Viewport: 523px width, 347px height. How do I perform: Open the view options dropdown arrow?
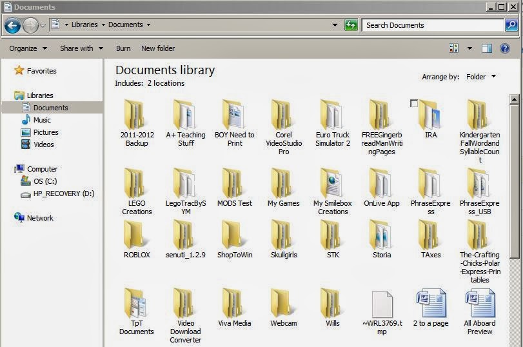[469, 48]
